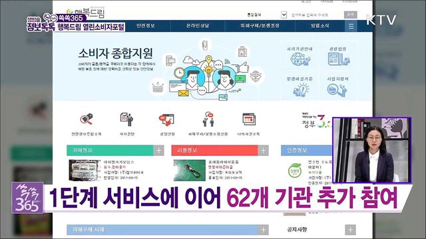Image resolution: width=426 pixels, height=239 pixels.
Task: Open the 처리기관안내 globe icon
Action: [x=300, y=59]
